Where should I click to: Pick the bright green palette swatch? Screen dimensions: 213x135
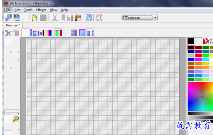[206, 55]
